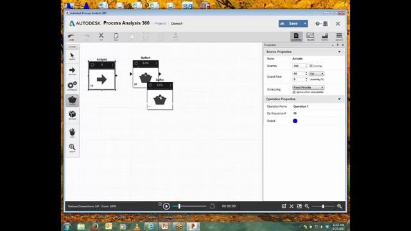Click the Save button
The image size is (411, 231).
point(291,24)
